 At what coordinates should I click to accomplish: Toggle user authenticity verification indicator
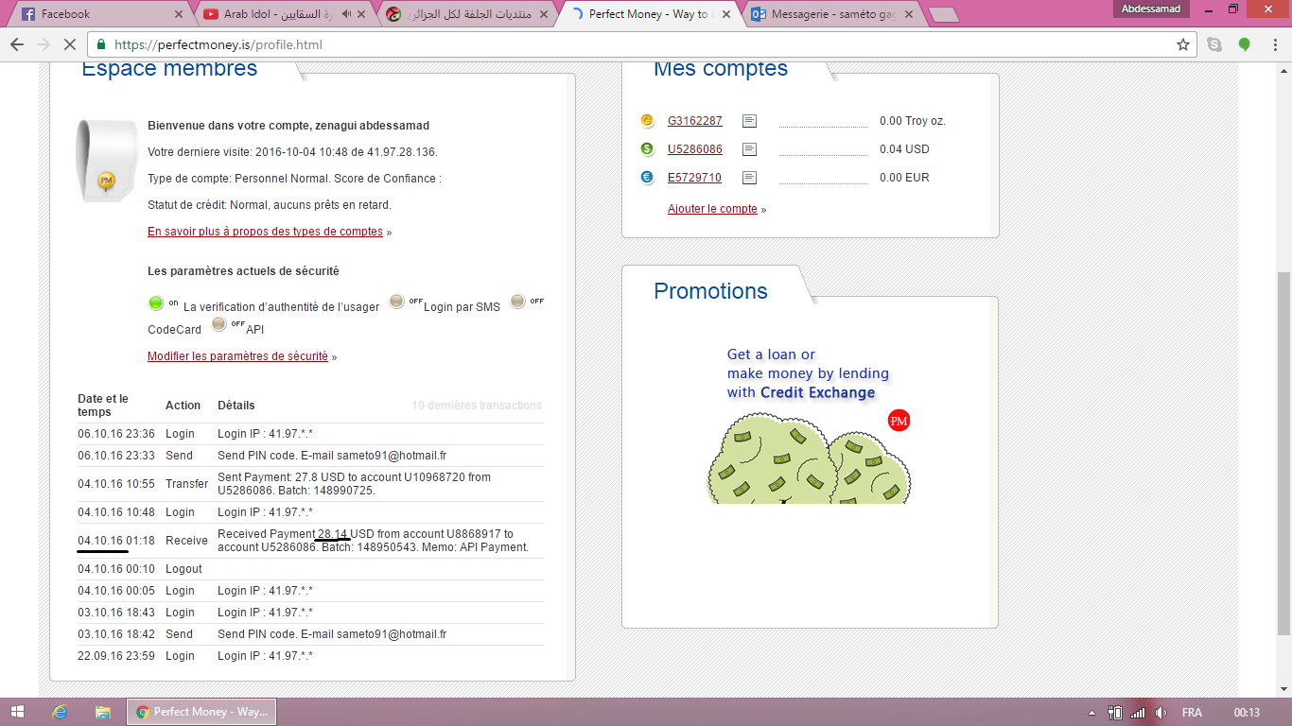click(x=156, y=303)
